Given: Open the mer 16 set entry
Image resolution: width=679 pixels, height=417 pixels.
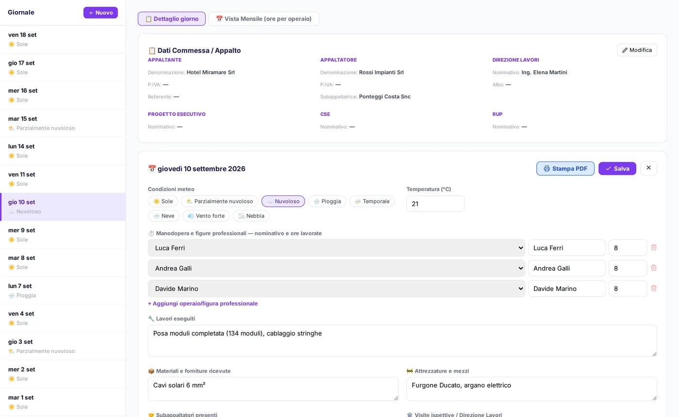Looking at the screenshot, I should click(x=63, y=95).
